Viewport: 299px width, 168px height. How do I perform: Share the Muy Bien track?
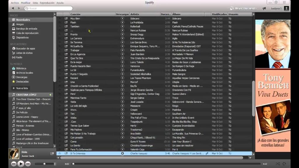click(66, 18)
